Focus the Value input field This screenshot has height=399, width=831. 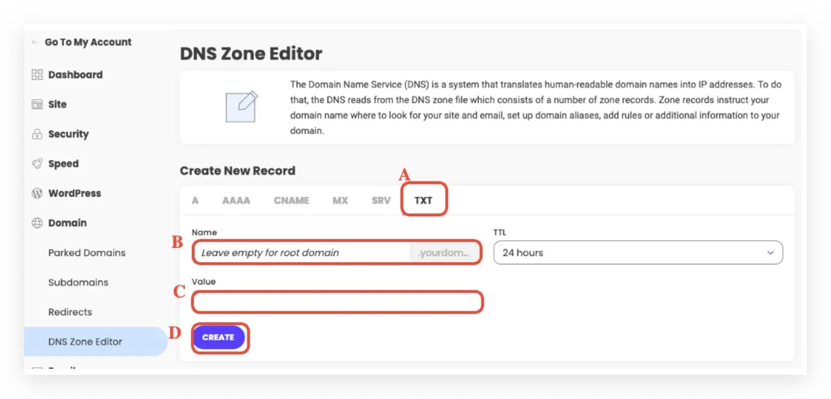point(337,302)
